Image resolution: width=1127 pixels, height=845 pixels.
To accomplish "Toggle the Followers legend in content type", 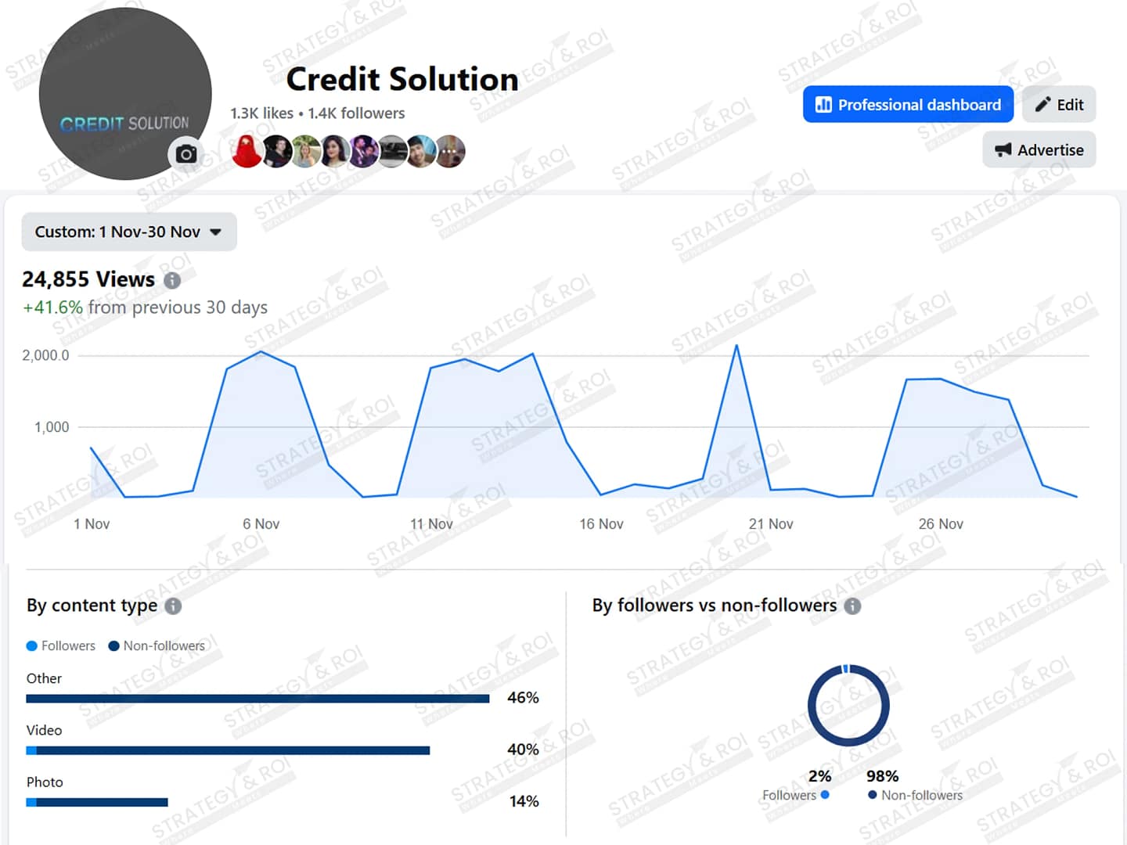I will tap(61, 646).
